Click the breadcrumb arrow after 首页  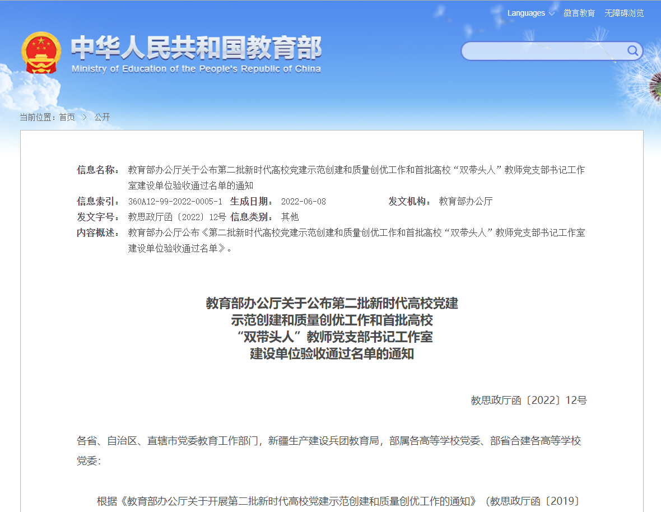tap(85, 117)
